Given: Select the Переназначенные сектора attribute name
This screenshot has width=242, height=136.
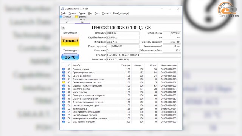Looking at the screenshot, I should 87,82.
